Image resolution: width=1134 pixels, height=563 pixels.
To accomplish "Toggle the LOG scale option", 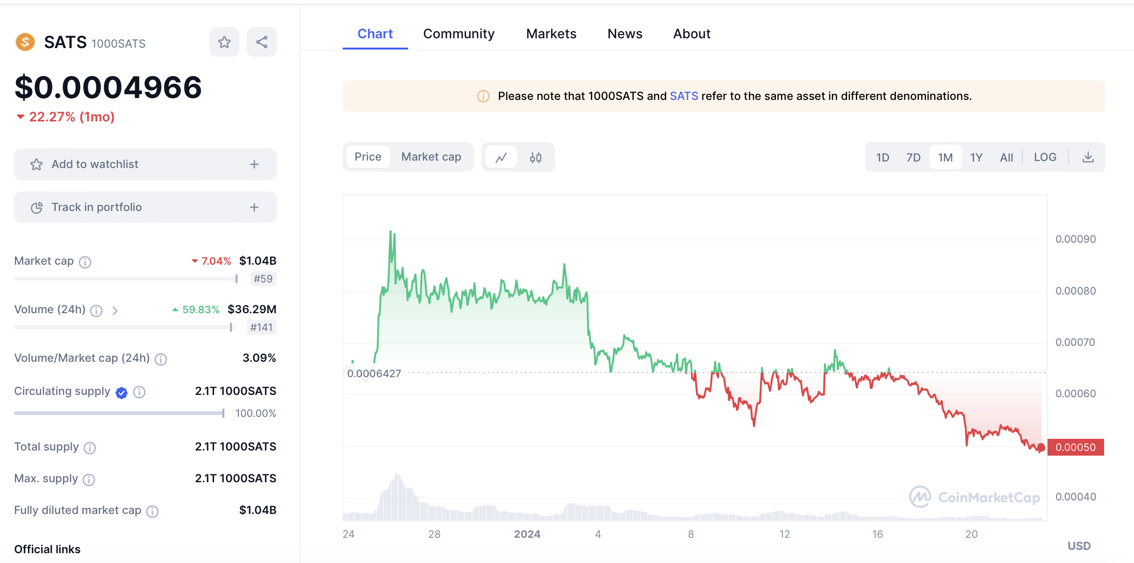I will point(1045,157).
